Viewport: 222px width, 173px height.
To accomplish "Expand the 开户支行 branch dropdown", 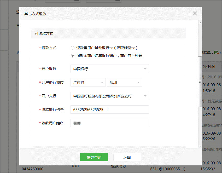I will (110, 96).
